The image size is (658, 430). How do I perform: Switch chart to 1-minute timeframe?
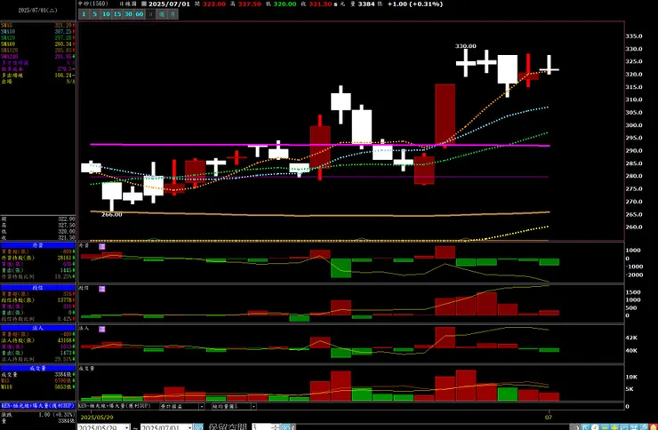(84, 14)
